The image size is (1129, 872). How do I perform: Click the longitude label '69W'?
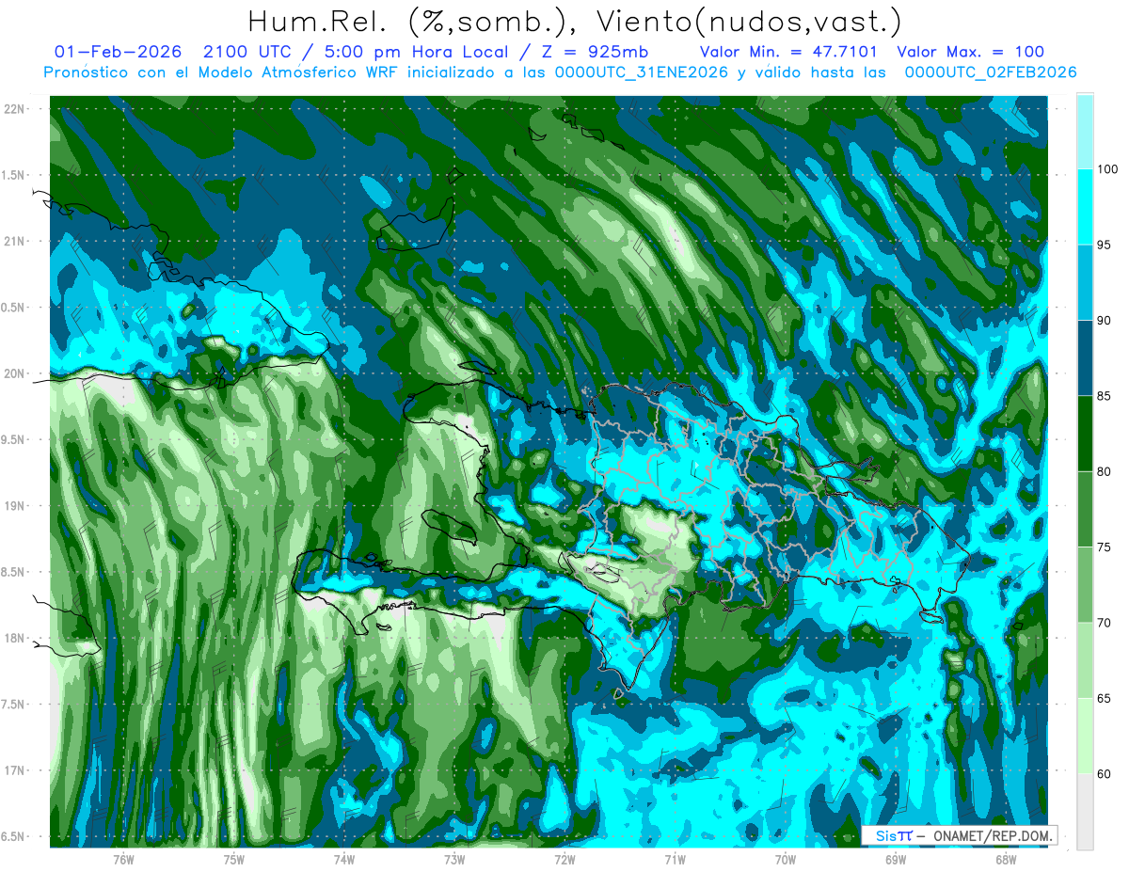click(896, 859)
